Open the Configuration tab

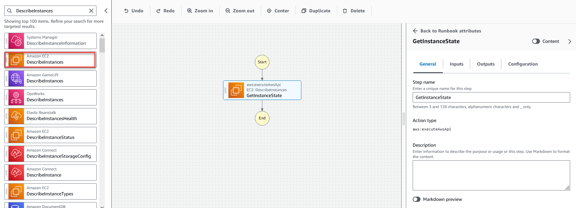[x=522, y=64]
